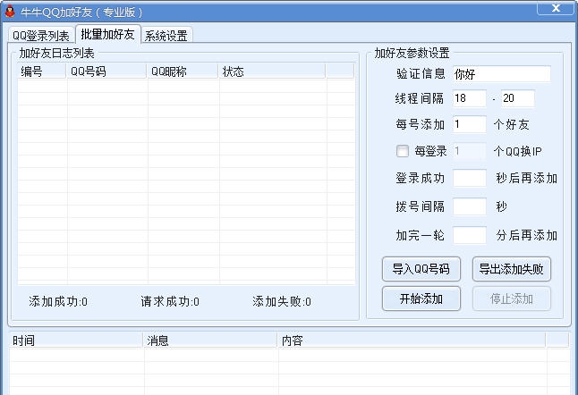Click the 请求成功:0 status text

point(170,302)
